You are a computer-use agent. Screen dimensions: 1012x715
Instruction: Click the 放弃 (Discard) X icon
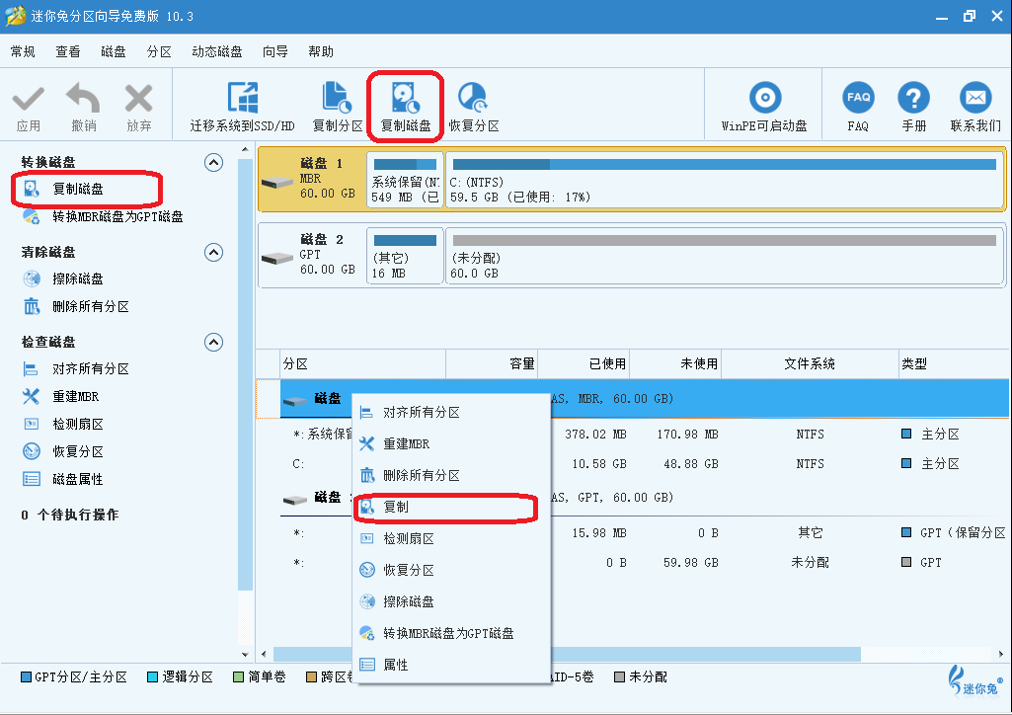click(x=139, y=99)
